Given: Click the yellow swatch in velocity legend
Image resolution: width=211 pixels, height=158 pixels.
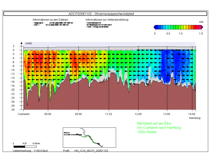Looking at the screenshot, I should (185, 27).
